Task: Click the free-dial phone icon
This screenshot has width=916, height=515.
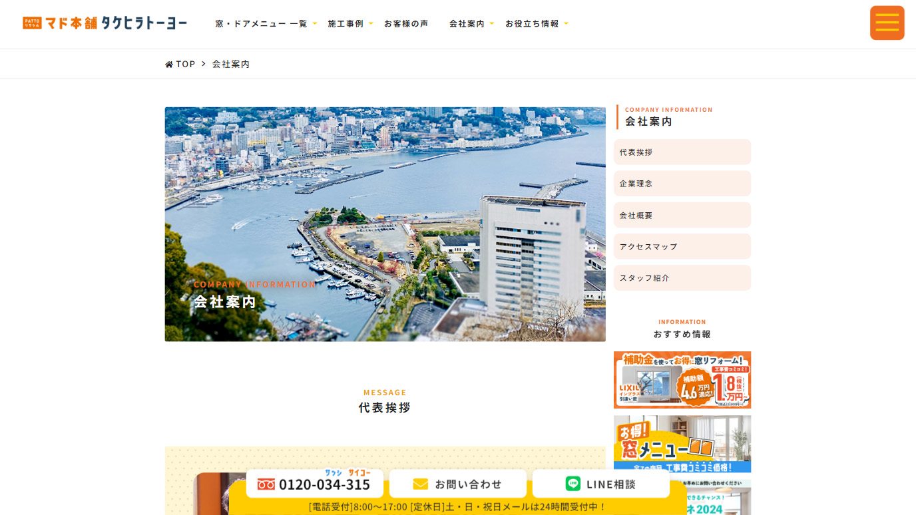Action: click(x=266, y=484)
